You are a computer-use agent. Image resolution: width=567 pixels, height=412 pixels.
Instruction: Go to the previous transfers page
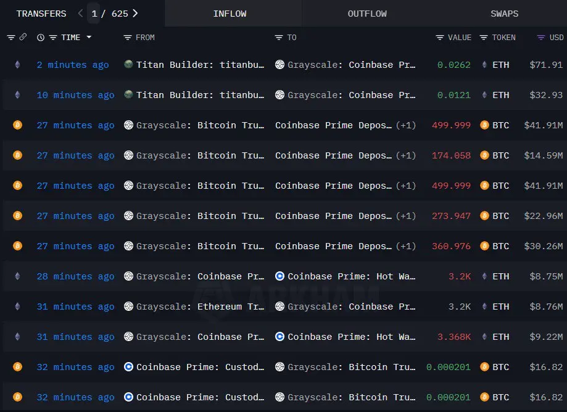coord(80,14)
